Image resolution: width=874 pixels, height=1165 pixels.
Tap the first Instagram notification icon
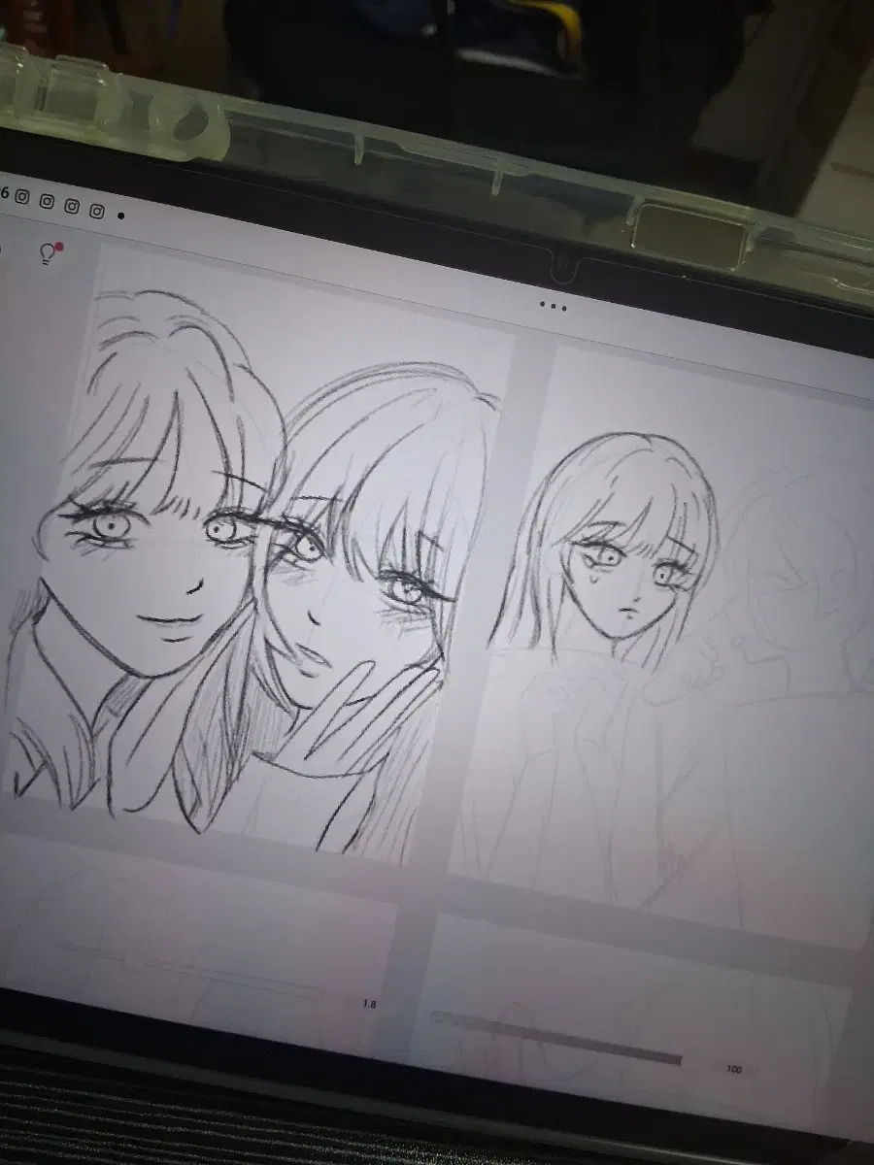(22, 199)
